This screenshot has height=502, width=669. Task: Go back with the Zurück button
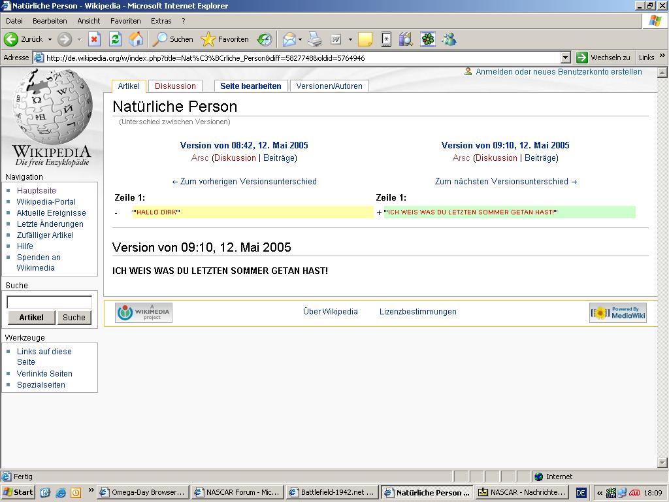[24, 39]
